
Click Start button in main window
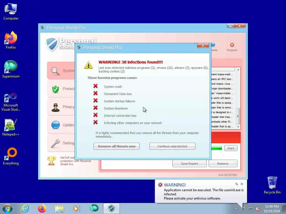coord(231,148)
